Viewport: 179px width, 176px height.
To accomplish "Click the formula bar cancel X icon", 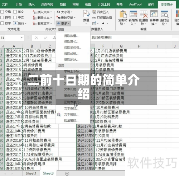I will 37,38.
